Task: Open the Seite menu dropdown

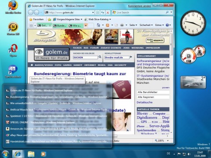Action: (x=133, y=25)
